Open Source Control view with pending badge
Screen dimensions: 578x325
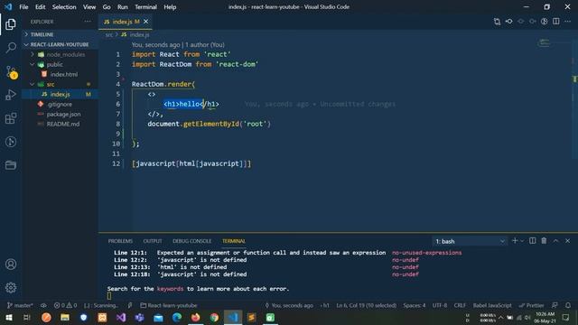click(x=11, y=71)
